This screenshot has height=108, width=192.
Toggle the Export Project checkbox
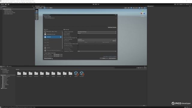point(78,35)
